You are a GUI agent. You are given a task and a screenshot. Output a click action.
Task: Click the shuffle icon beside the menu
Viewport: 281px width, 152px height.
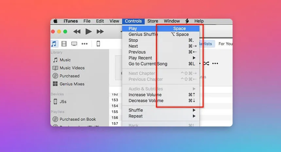206,64
